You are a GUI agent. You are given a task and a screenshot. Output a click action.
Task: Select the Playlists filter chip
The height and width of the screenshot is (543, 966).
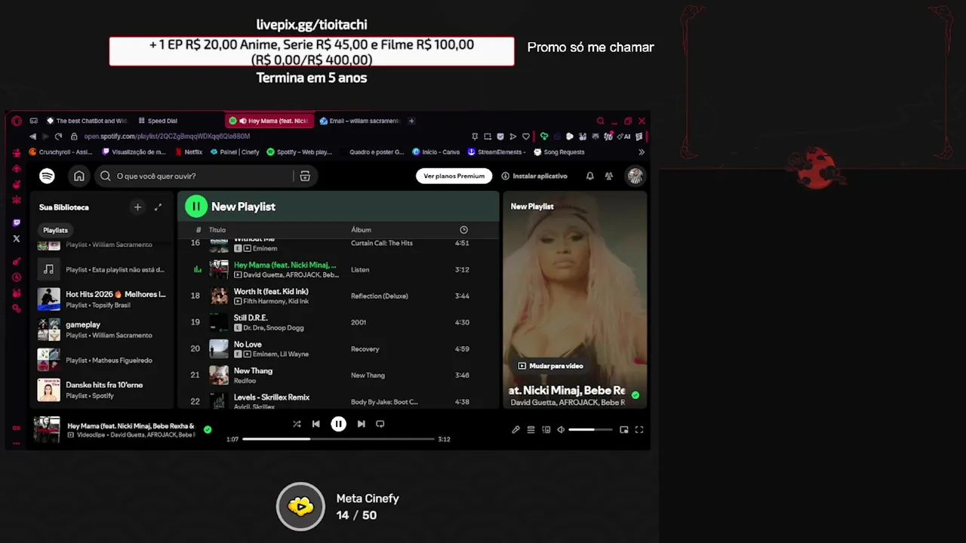pyautogui.click(x=55, y=230)
